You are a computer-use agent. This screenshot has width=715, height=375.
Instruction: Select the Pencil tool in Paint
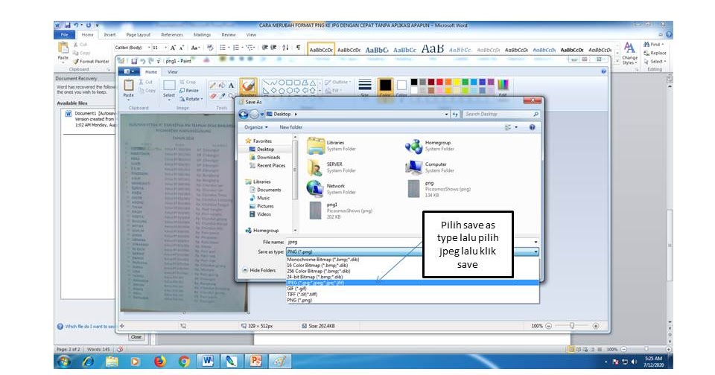[213, 86]
